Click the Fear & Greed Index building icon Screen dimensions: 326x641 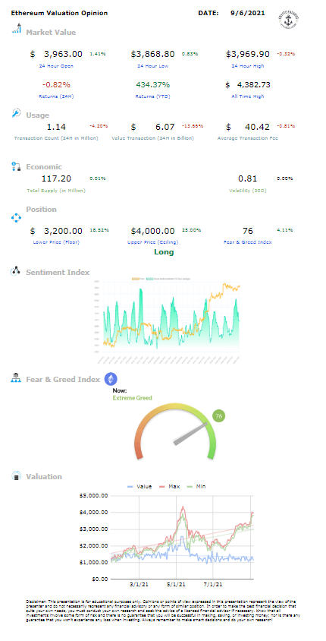15,377
